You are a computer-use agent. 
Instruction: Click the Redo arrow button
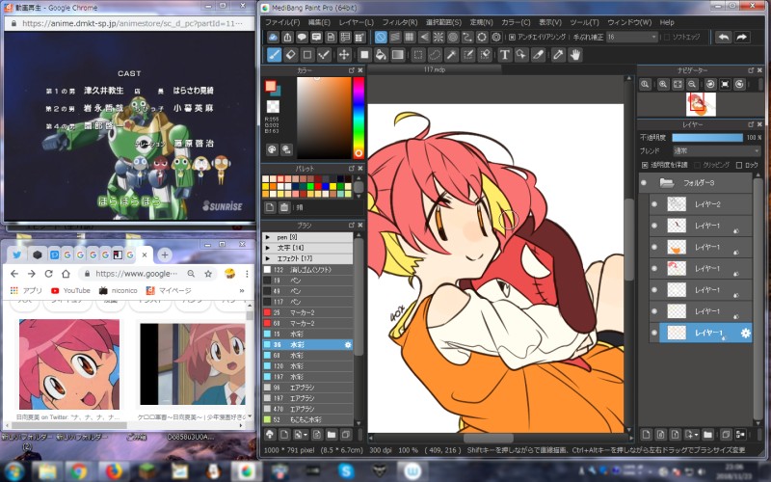741,37
